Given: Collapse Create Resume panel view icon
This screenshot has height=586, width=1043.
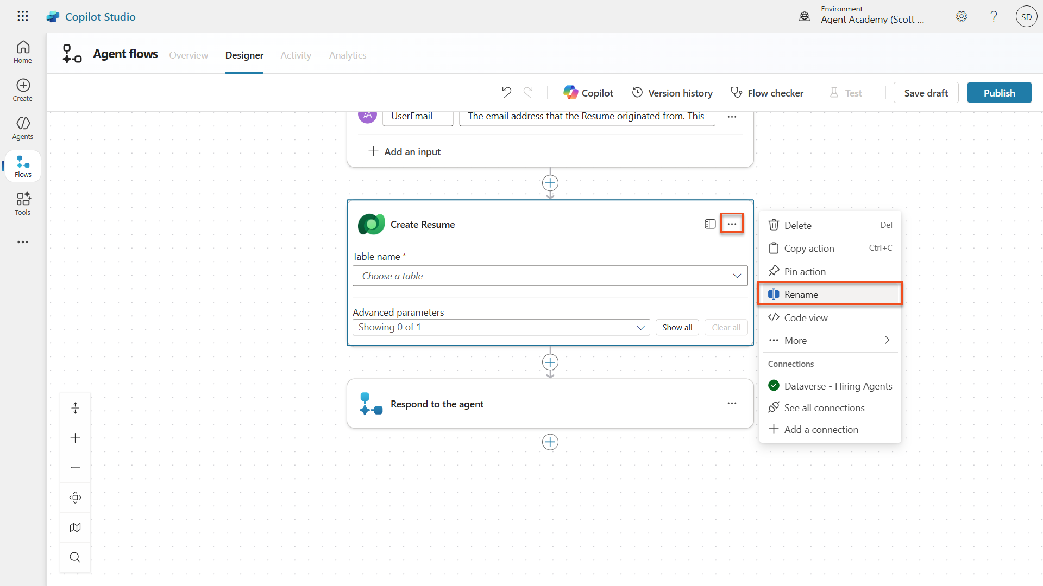Looking at the screenshot, I should (x=709, y=224).
